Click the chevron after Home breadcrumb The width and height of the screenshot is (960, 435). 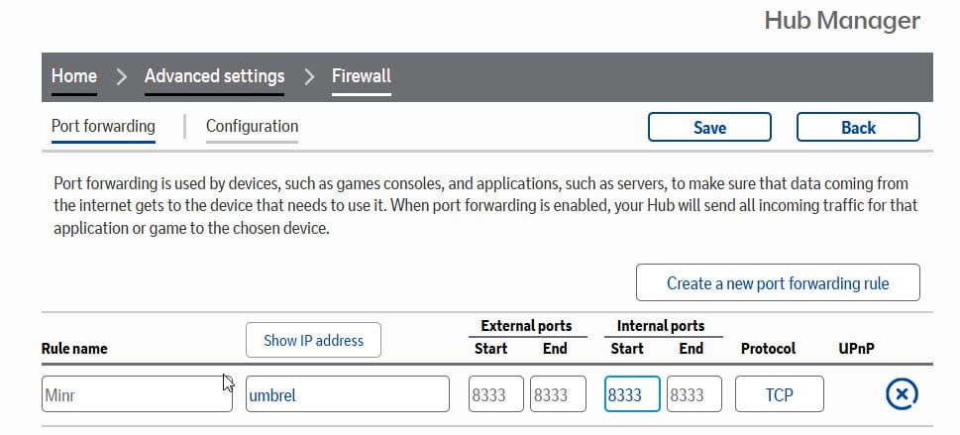coord(121,76)
